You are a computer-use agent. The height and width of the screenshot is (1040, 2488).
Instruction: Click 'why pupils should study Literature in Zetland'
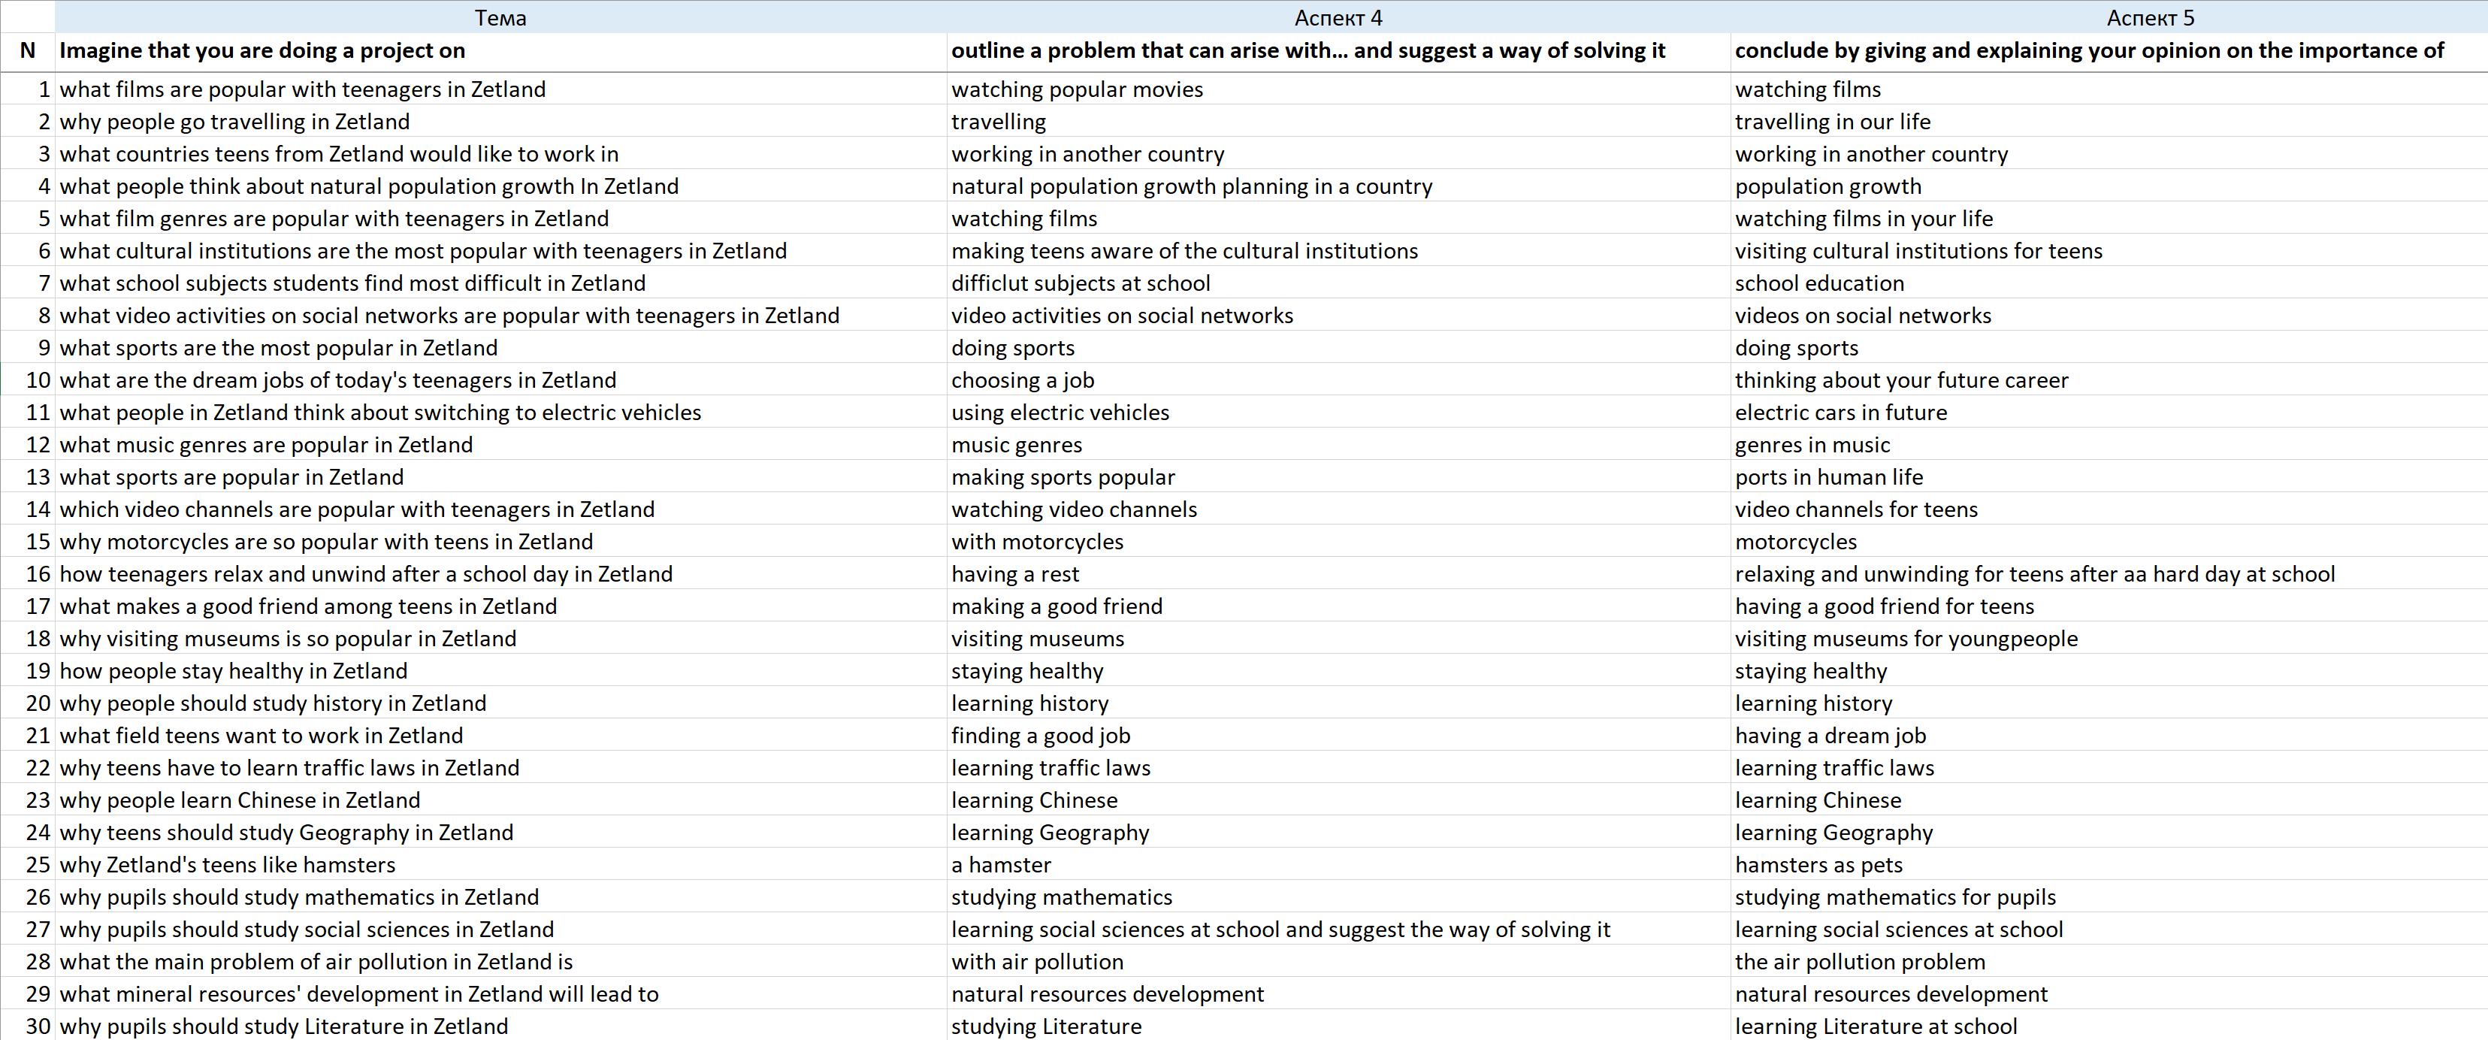(x=500, y=1026)
